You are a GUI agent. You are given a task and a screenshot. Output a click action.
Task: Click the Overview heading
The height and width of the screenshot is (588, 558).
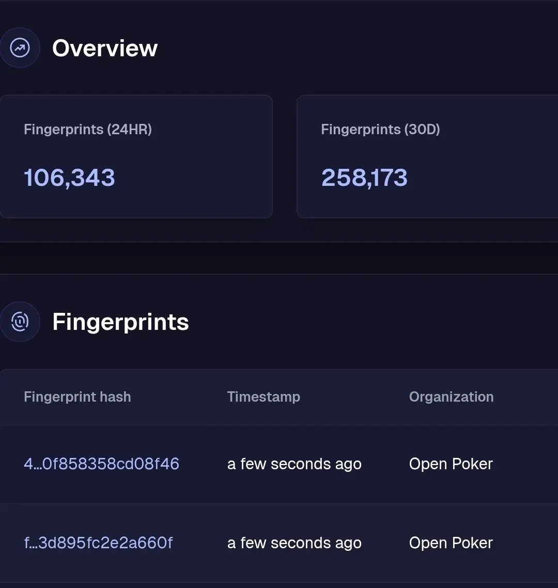coord(105,48)
